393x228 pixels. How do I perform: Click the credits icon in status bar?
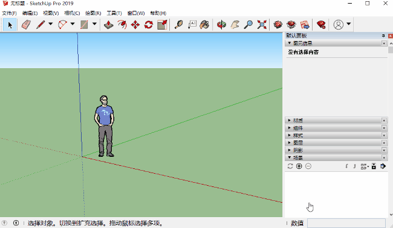pos(16,223)
